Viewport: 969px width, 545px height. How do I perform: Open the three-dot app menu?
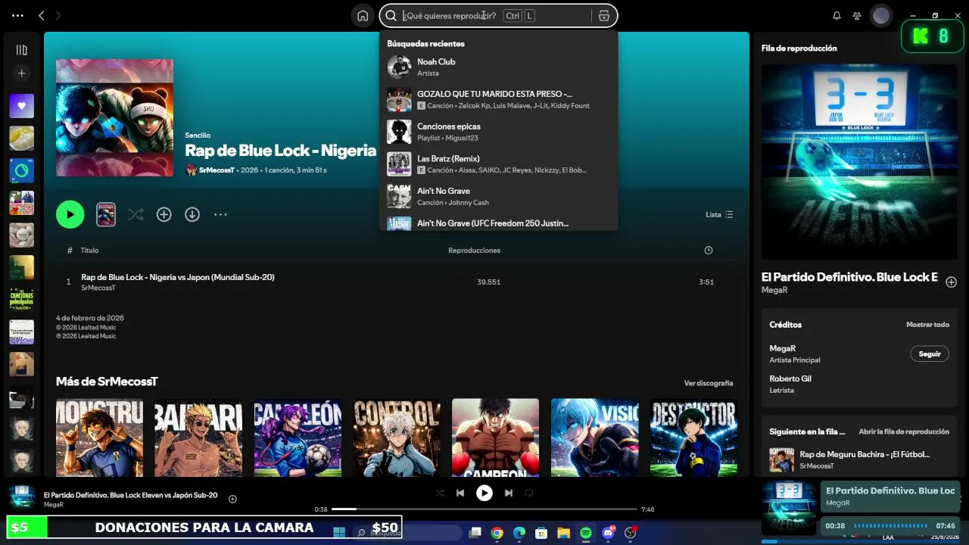pos(18,16)
